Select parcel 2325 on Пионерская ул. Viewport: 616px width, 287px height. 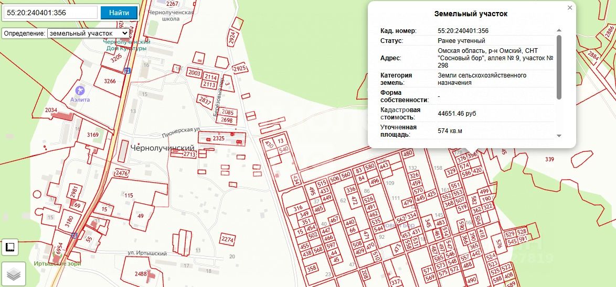(218, 138)
